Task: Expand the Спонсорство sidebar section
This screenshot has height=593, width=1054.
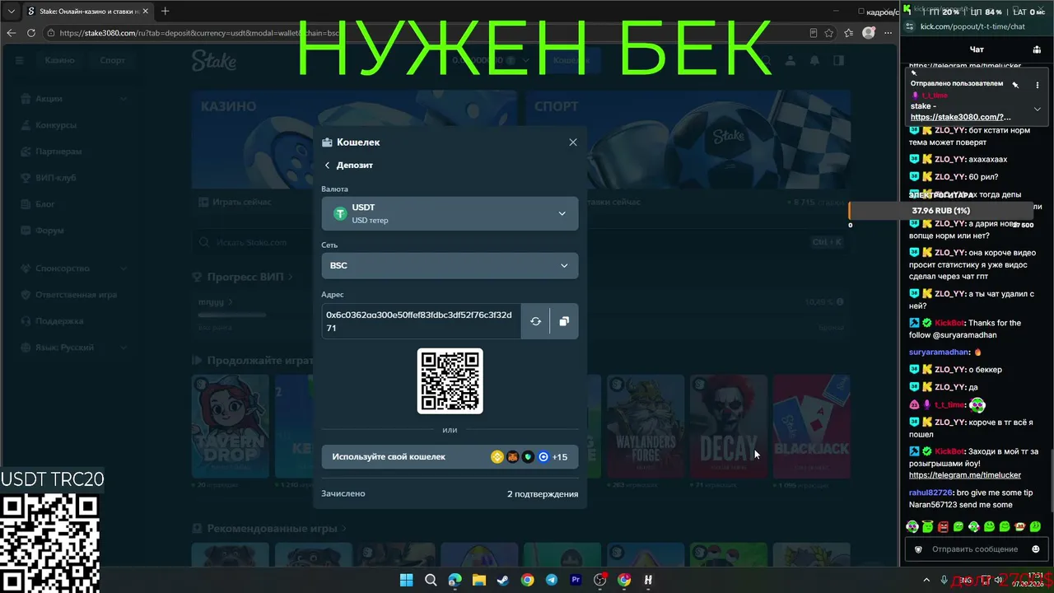Action: [x=73, y=268]
